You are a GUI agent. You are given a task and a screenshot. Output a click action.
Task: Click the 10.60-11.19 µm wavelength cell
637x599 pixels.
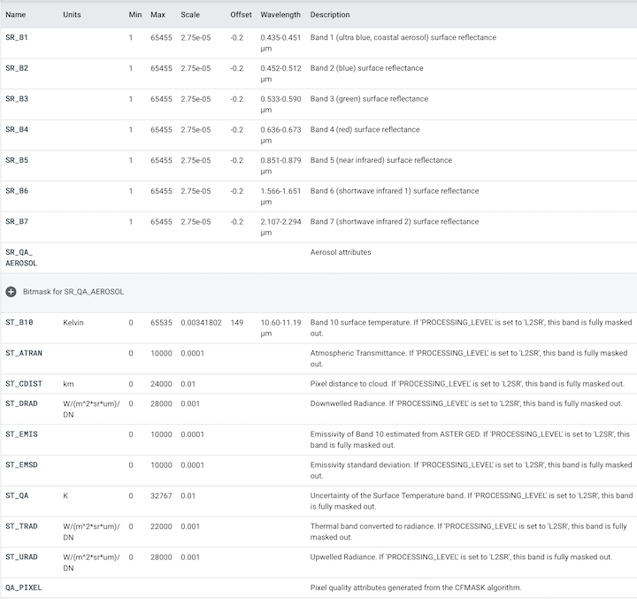click(x=280, y=328)
